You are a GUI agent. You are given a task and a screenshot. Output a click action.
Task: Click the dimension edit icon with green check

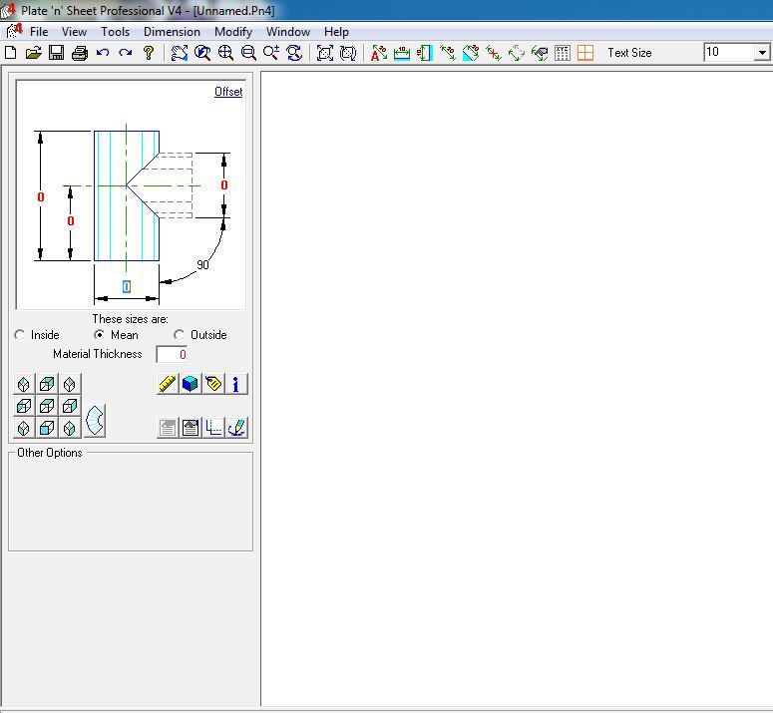click(540, 53)
